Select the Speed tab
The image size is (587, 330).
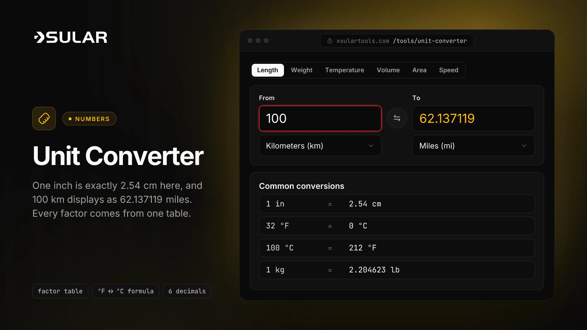(x=449, y=70)
